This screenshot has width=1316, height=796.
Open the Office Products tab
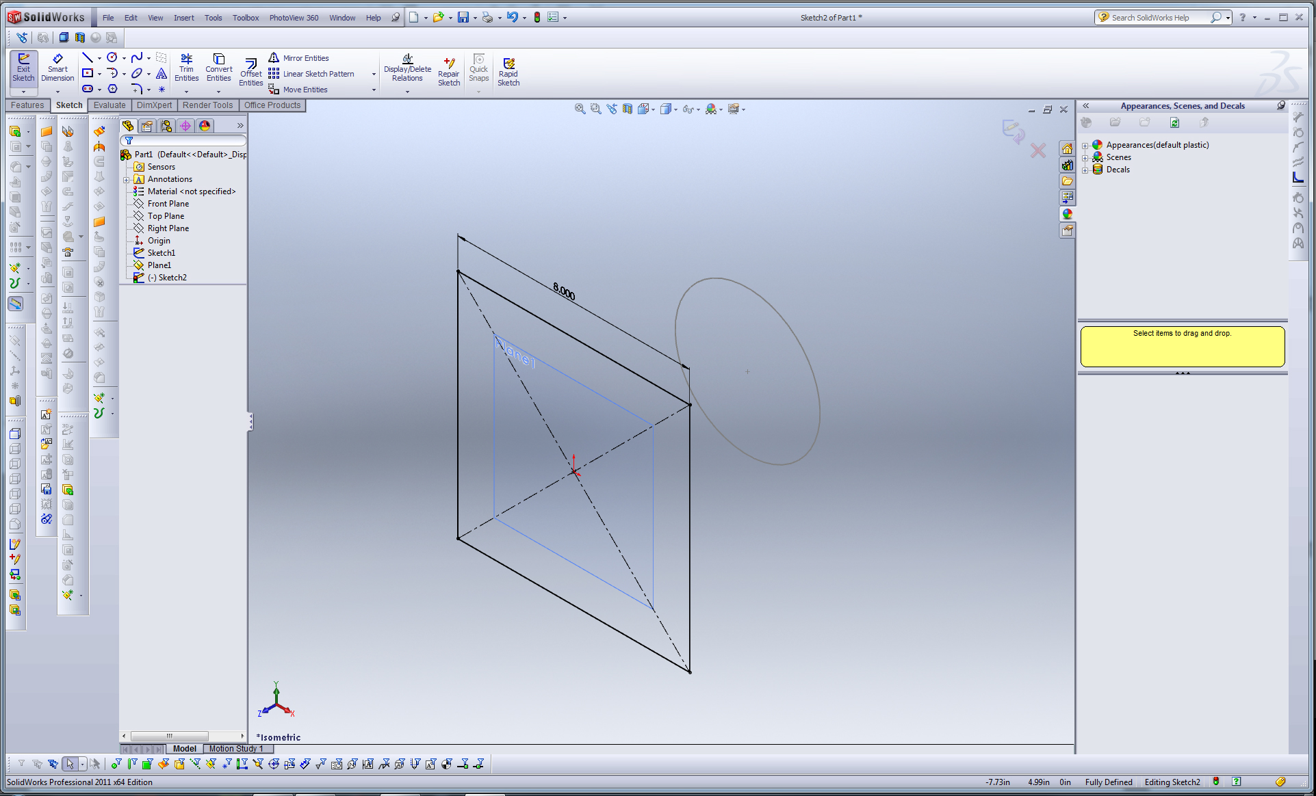[x=272, y=105]
